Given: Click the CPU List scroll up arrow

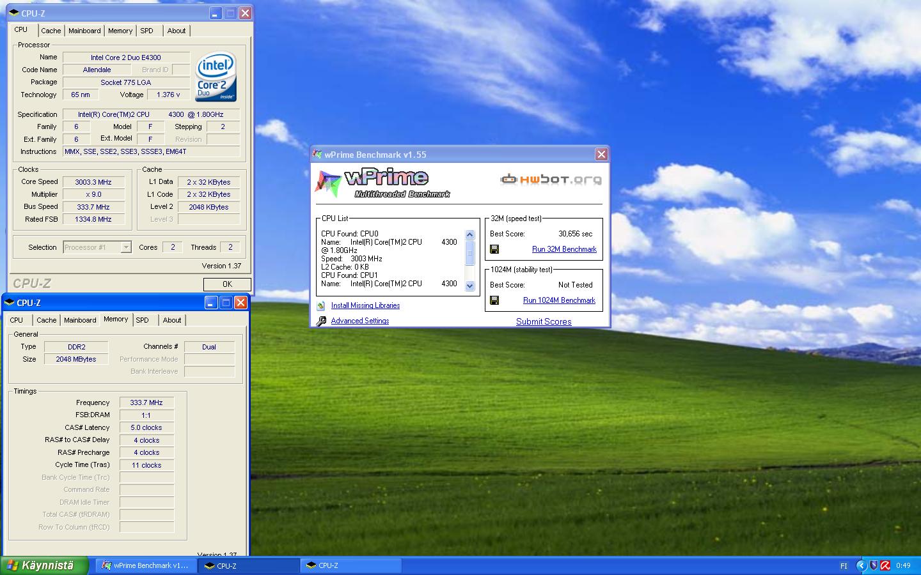Looking at the screenshot, I should coord(470,234).
